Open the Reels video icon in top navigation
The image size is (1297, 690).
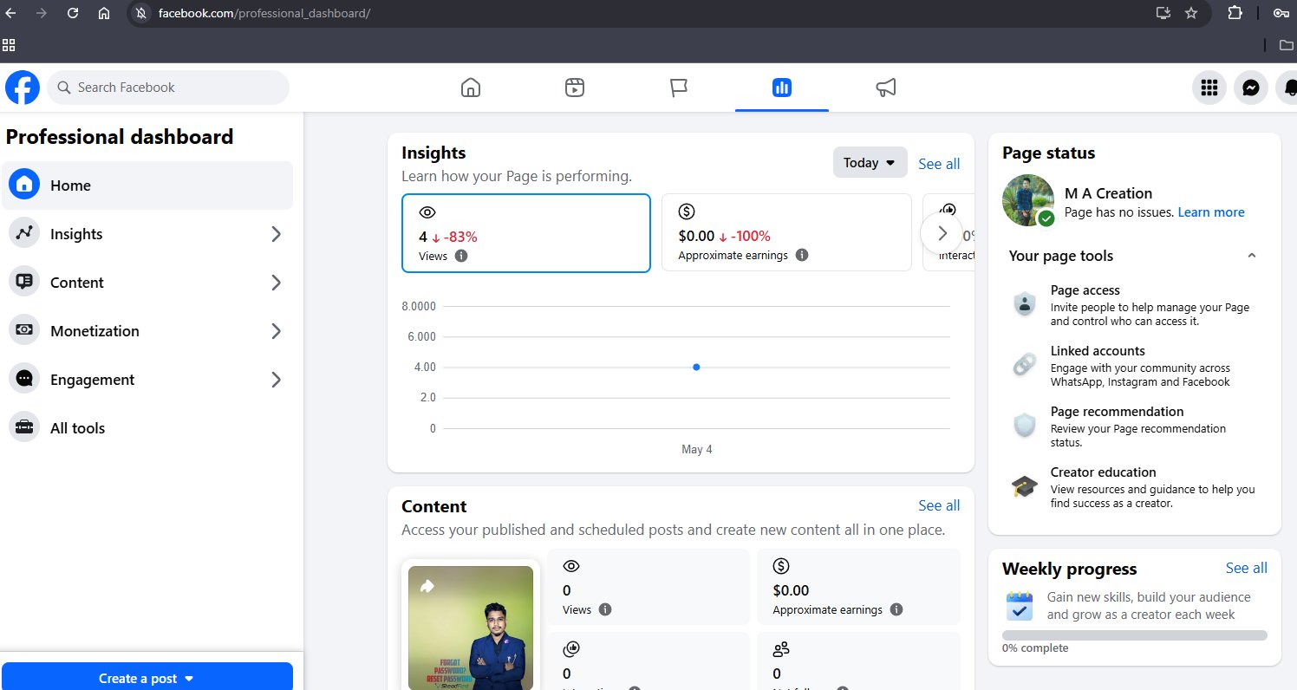coord(574,88)
